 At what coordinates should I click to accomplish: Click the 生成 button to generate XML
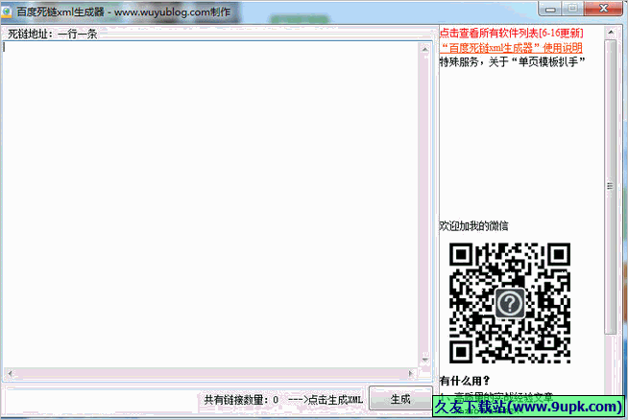(400, 399)
